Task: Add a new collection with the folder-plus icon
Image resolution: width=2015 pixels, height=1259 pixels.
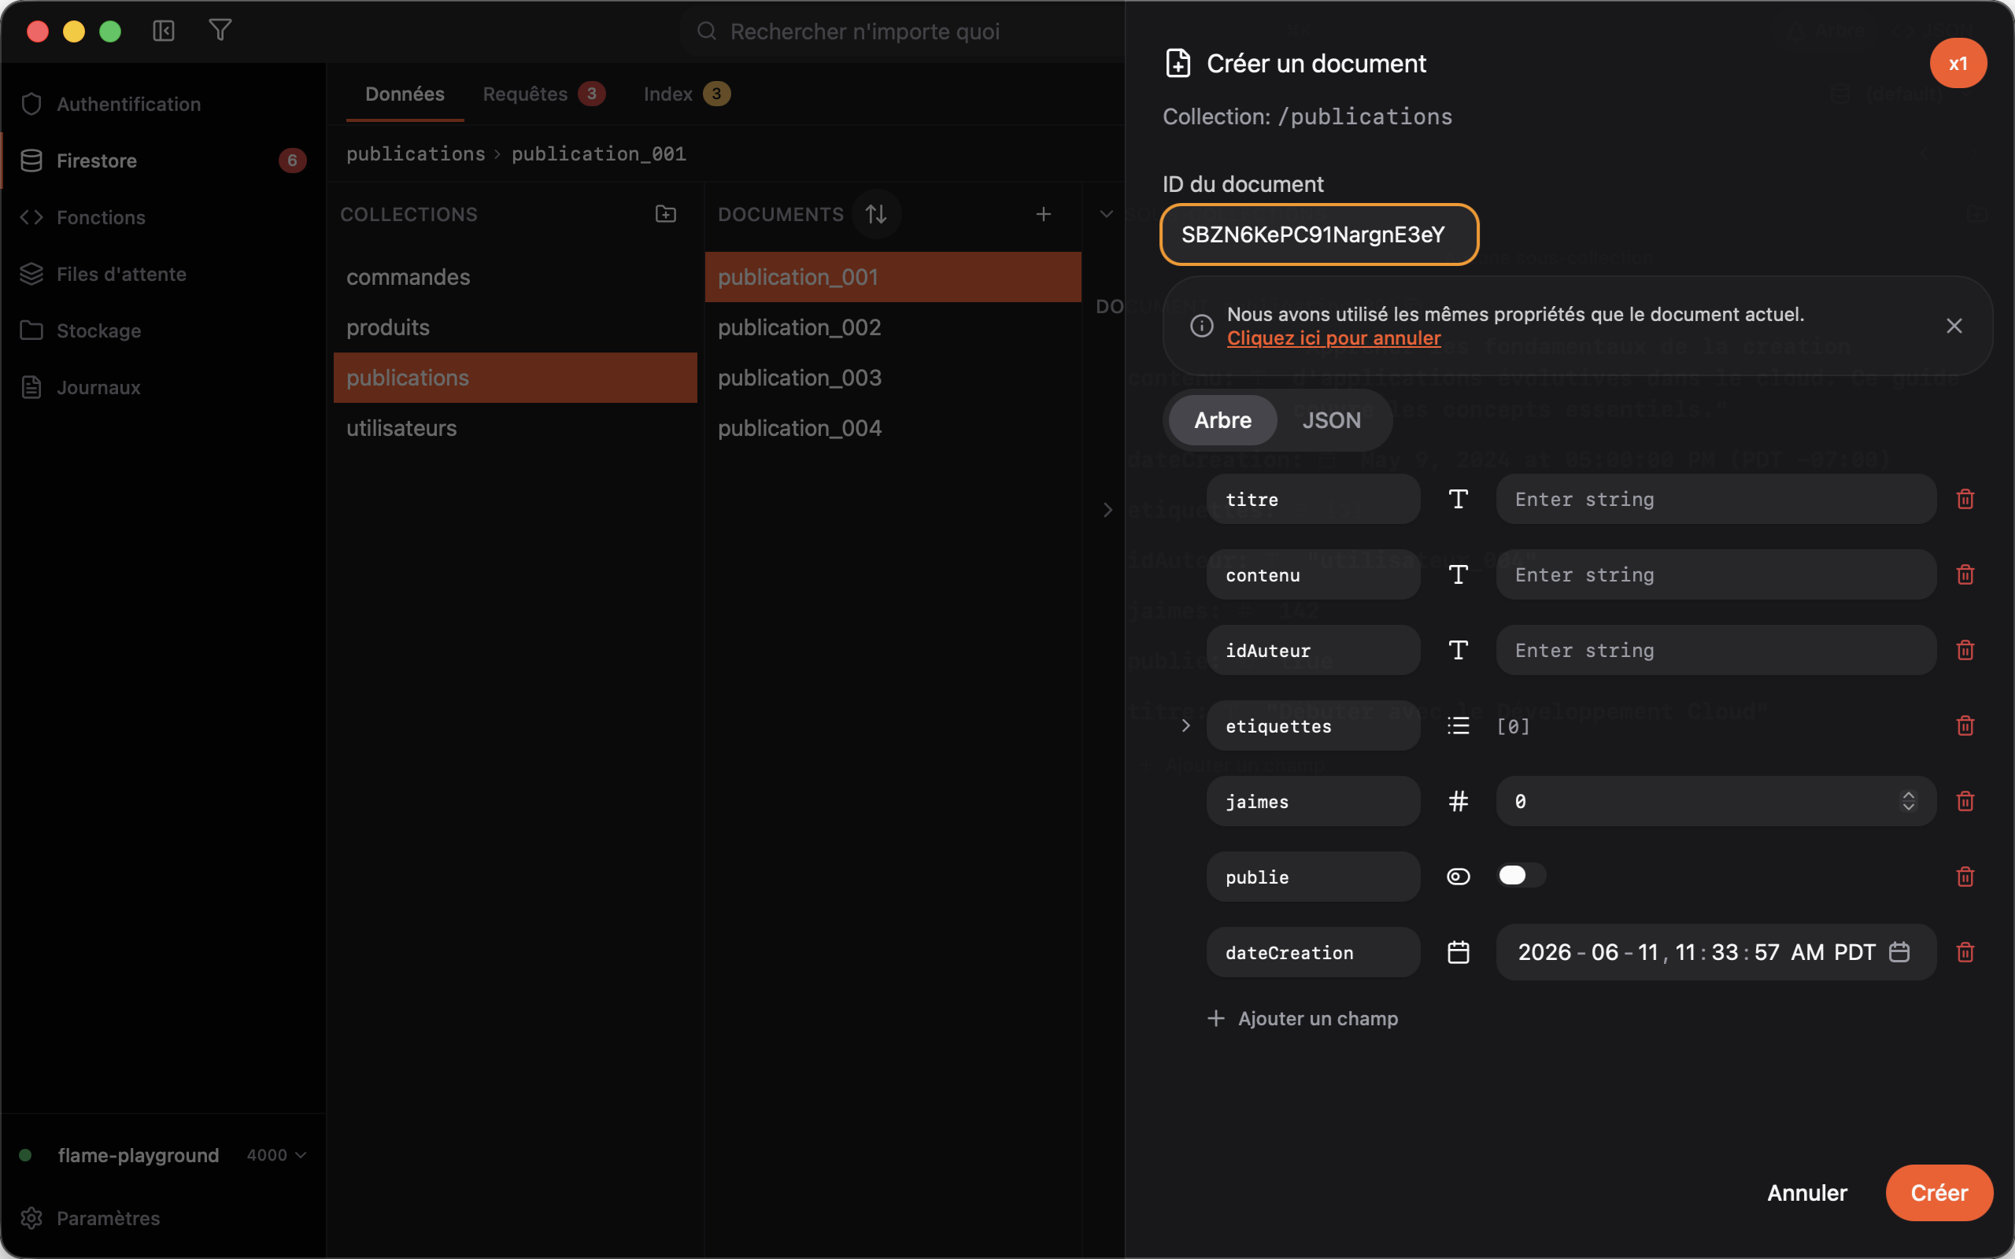Action: tap(665, 214)
